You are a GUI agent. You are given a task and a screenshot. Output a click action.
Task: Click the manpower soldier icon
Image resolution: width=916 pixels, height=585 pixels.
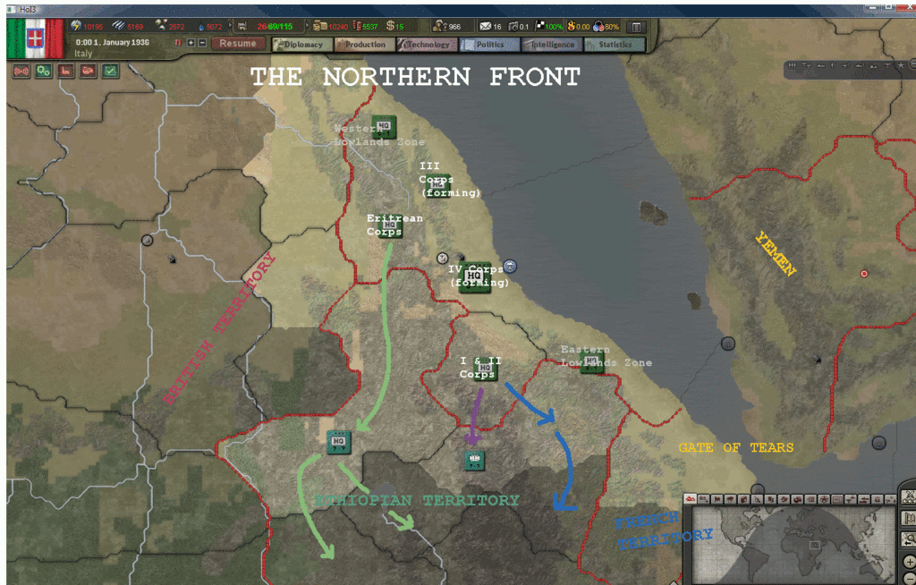tap(439, 26)
